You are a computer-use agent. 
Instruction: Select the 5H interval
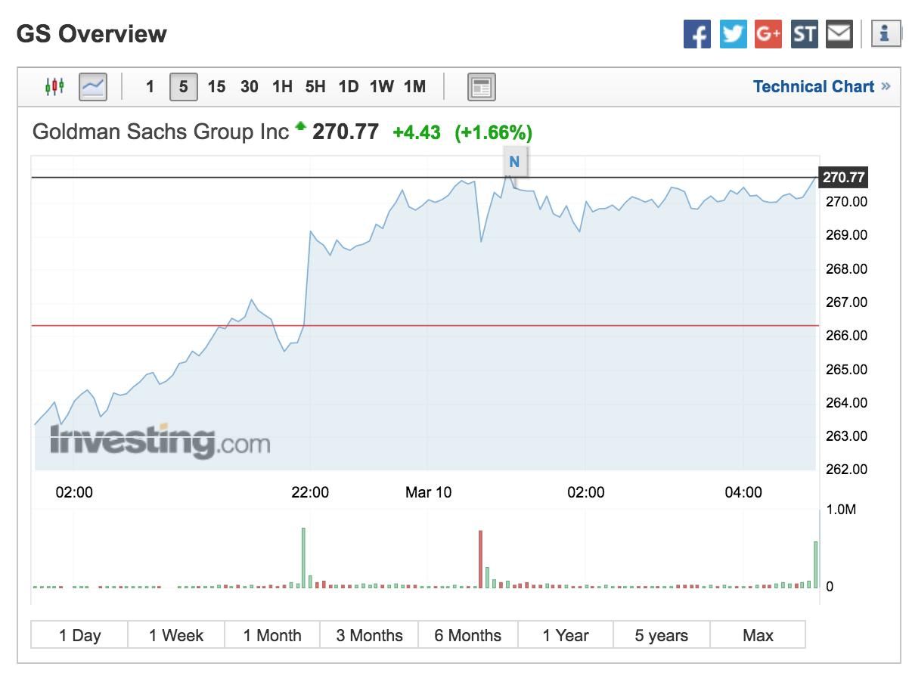pos(315,87)
